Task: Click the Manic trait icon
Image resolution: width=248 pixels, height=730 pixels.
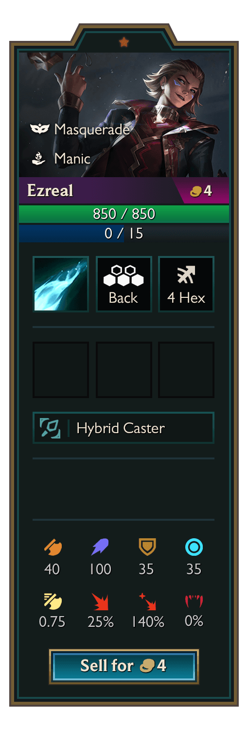Action: tap(39, 158)
